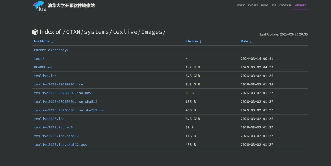Navigate to PODCAST page
This screenshot has height=166, width=331.
[x=285, y=5]
